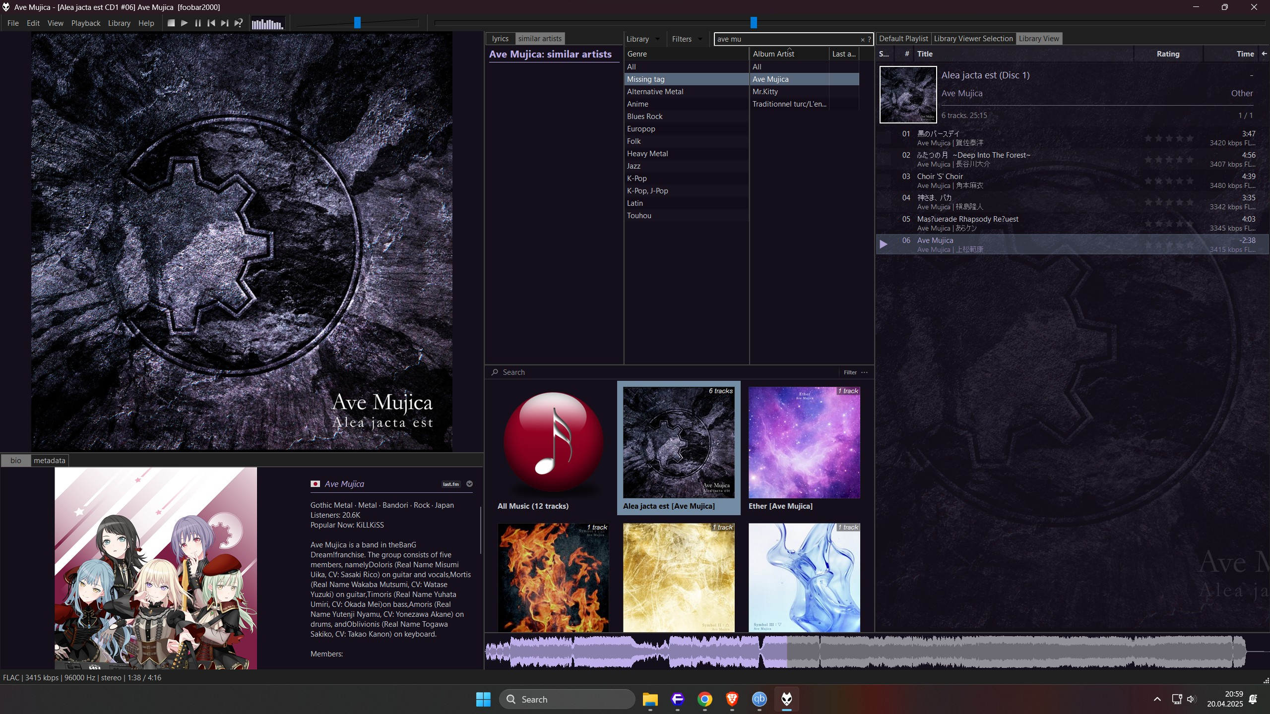Screen dimensions: 1270x714
Task: Click the now-playing arrow on track 06
Action: (884, 244)
